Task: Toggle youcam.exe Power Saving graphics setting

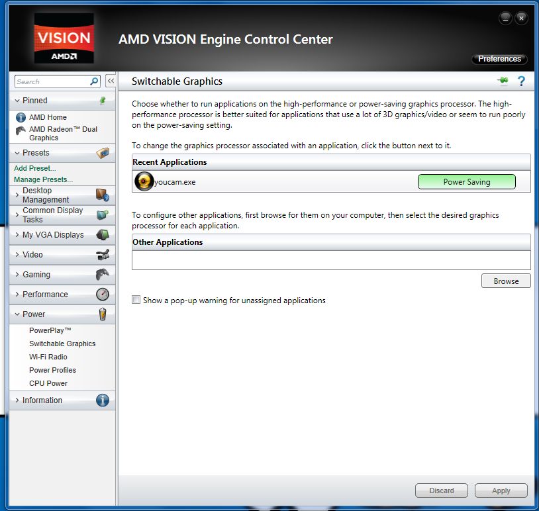Action: point(466,182)
